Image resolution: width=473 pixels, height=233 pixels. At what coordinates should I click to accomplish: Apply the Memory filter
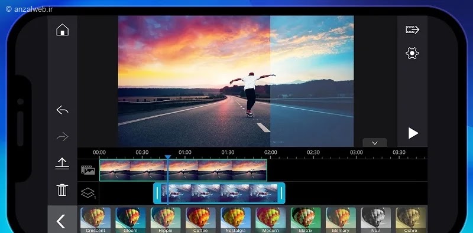click(x=341, y=220)
